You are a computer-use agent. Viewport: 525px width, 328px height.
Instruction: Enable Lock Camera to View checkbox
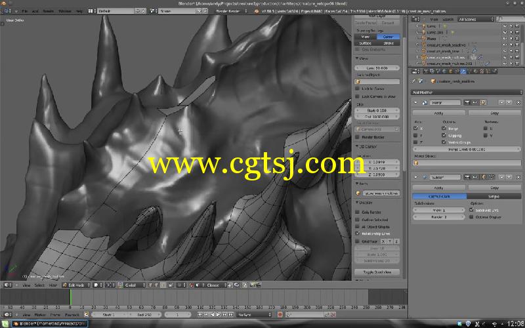[357, 96]
